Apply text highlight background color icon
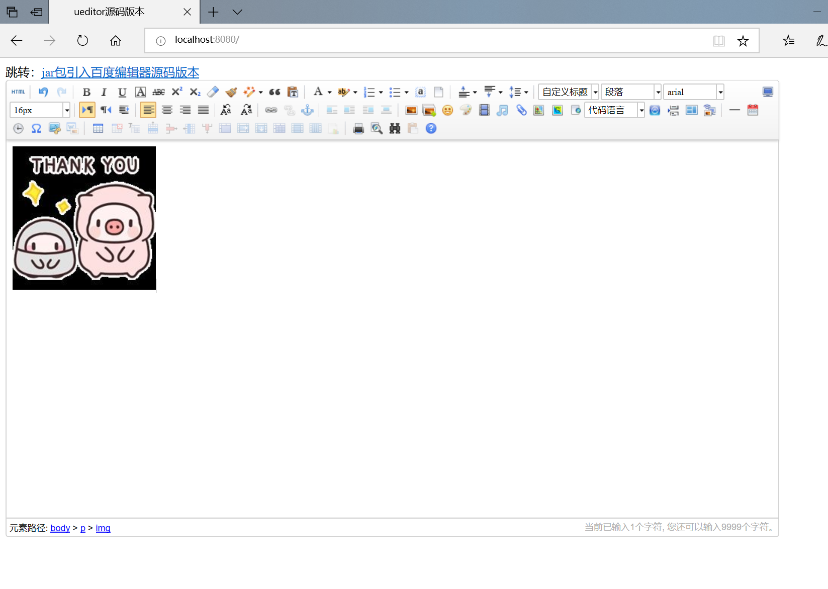The width and height of the screenshot is (828, 589). coord(343,92)
